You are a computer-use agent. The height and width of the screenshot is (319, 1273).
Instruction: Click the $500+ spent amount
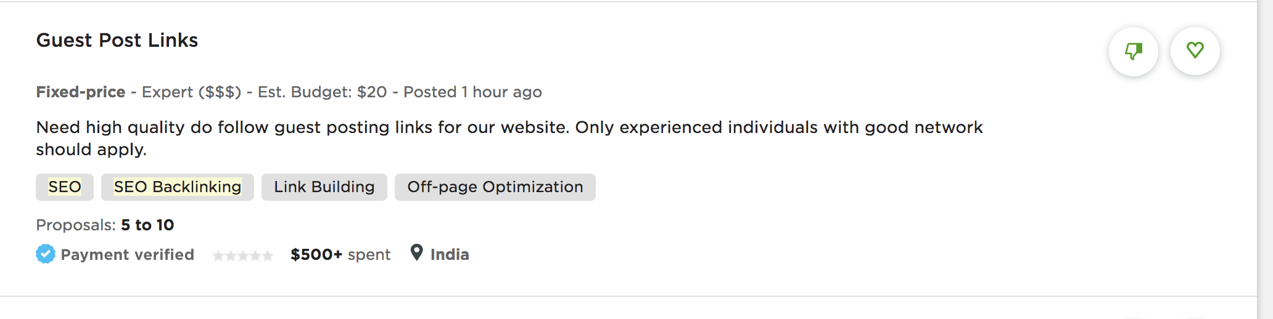pos(340,255)
